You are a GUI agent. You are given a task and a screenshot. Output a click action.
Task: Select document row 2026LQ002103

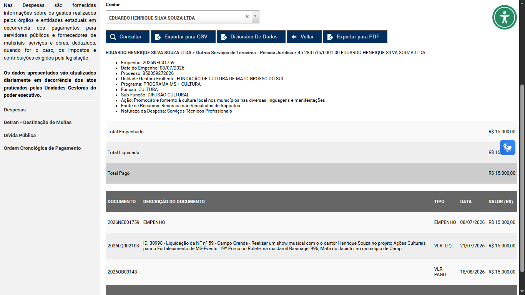[x=311, y=246]
